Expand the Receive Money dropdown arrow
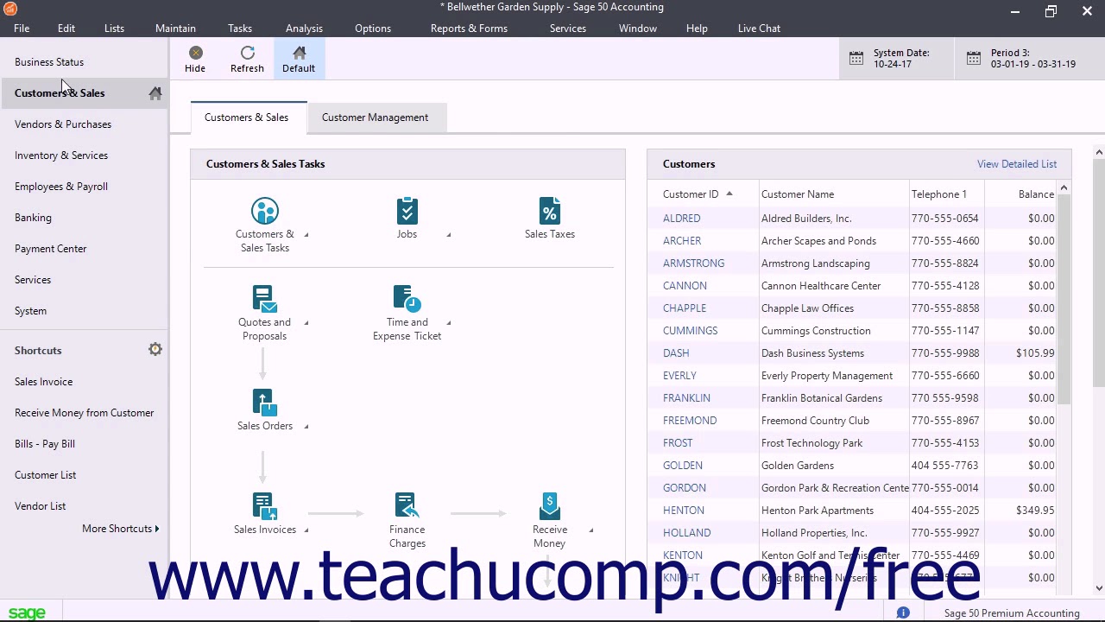 point(590,530)
